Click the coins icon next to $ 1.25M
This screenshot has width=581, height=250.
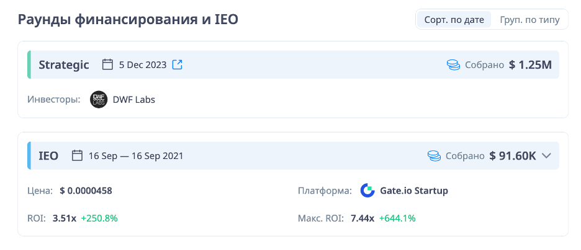(x=453, y=64)
